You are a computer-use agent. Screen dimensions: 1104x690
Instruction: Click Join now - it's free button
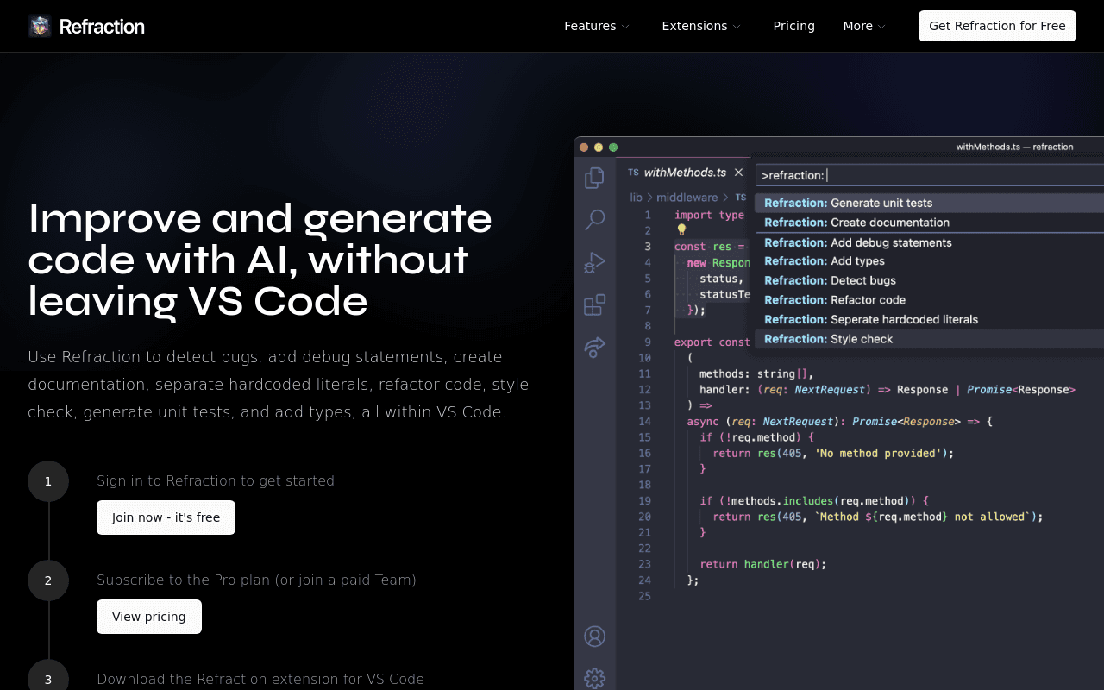[166, 517]
